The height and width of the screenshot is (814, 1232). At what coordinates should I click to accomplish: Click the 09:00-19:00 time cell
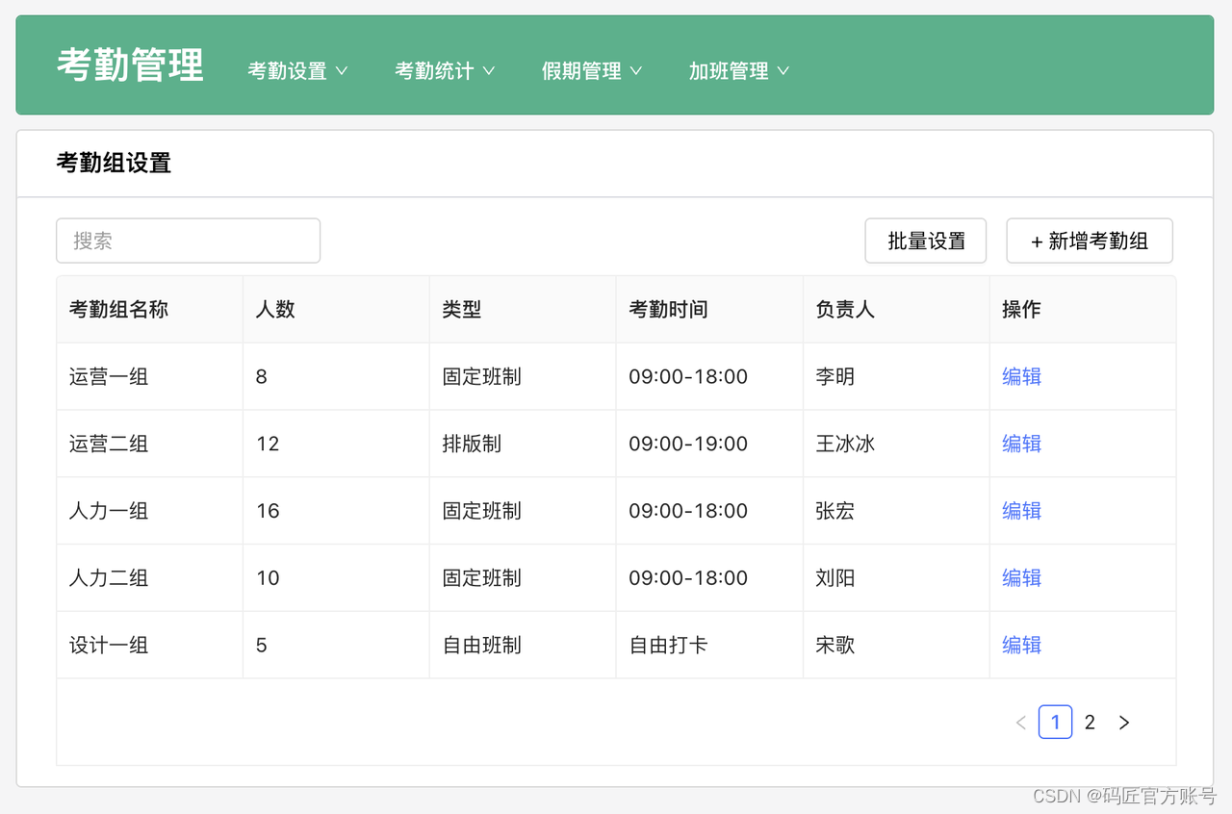[x=709, y=444]
